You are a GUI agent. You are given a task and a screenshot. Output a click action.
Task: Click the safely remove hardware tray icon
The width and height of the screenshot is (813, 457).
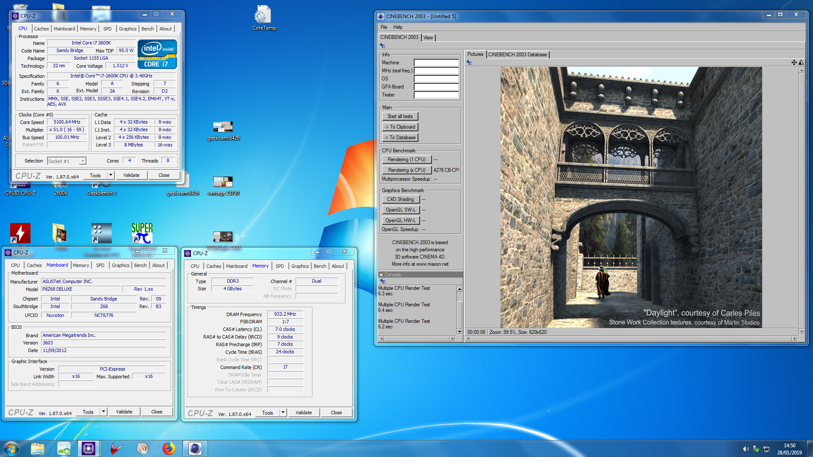pyautogui.click(x=756, y=449)
